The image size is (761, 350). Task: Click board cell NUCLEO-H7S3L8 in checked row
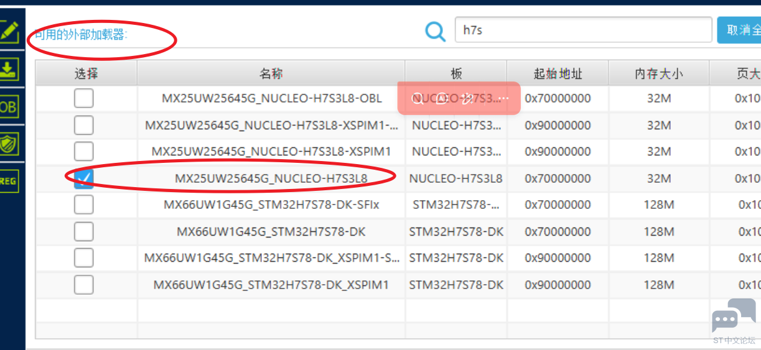[x=456, y=178]
